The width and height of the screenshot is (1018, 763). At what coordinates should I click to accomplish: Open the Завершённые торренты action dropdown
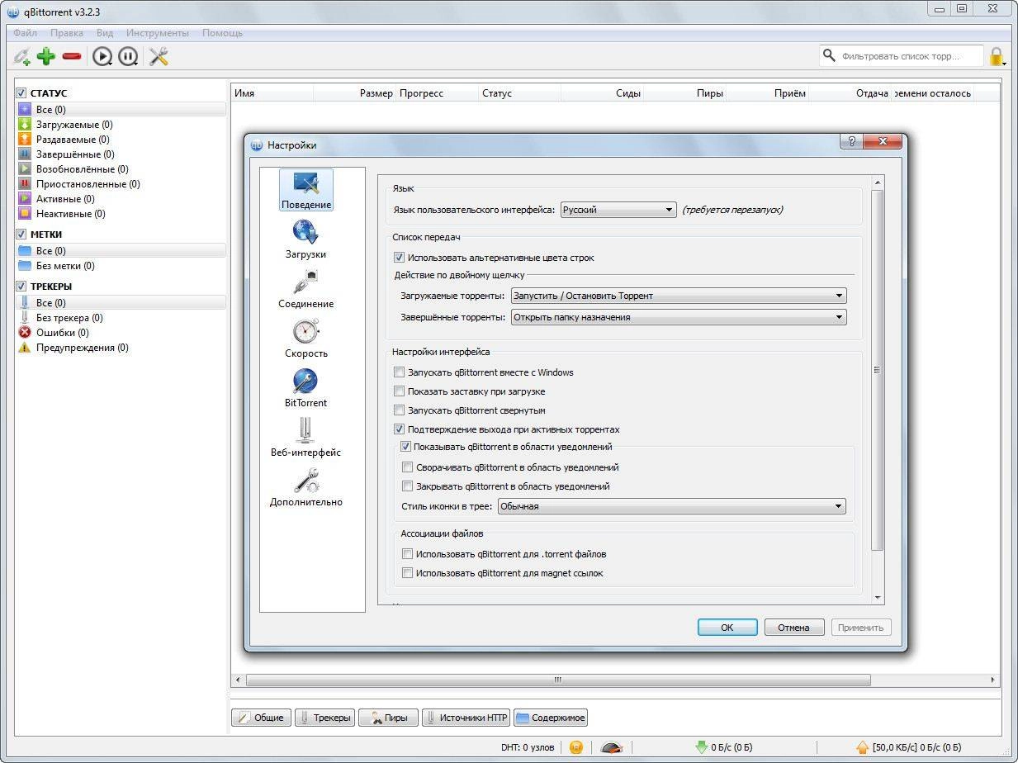679,317
